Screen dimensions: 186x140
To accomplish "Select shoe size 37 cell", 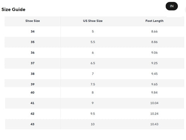I will tap(33, 63).
